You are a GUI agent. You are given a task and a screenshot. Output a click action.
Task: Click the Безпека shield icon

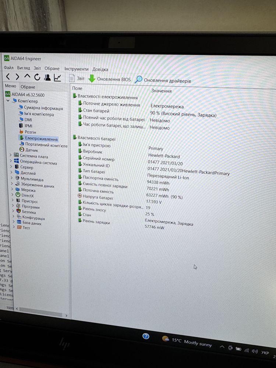click(x=18, y=211)
